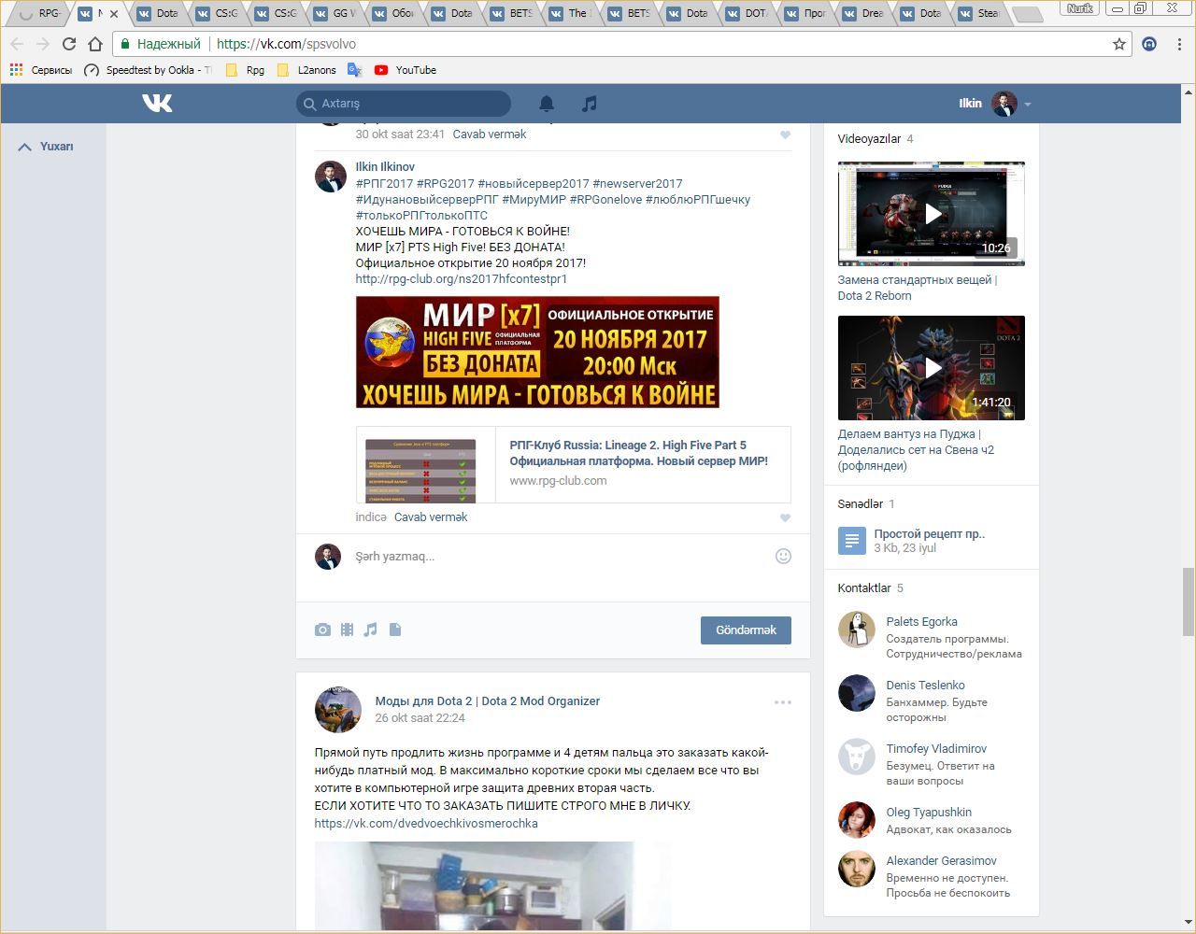The height and width of the screenshot is (934, 1196).
Task: Click the VK logo in the header
Action: coord(157,103)
